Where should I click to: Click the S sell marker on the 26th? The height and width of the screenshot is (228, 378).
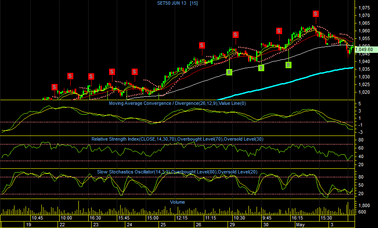pyautogui.click(x=202, y=45)
